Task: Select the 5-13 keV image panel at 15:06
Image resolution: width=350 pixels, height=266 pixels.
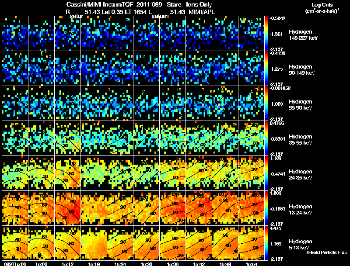Action: click(41, 243)
